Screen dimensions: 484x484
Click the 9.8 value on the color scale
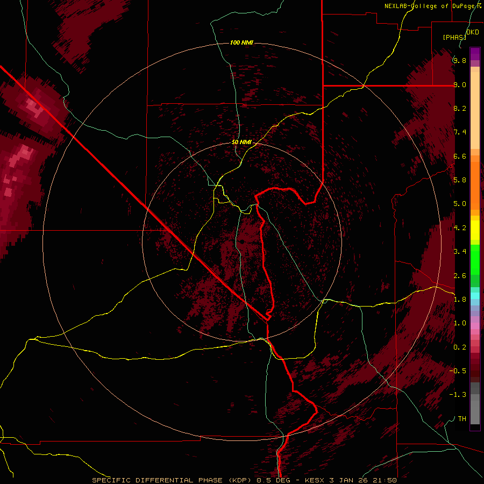pyautogui.click(x=460, y=60)
